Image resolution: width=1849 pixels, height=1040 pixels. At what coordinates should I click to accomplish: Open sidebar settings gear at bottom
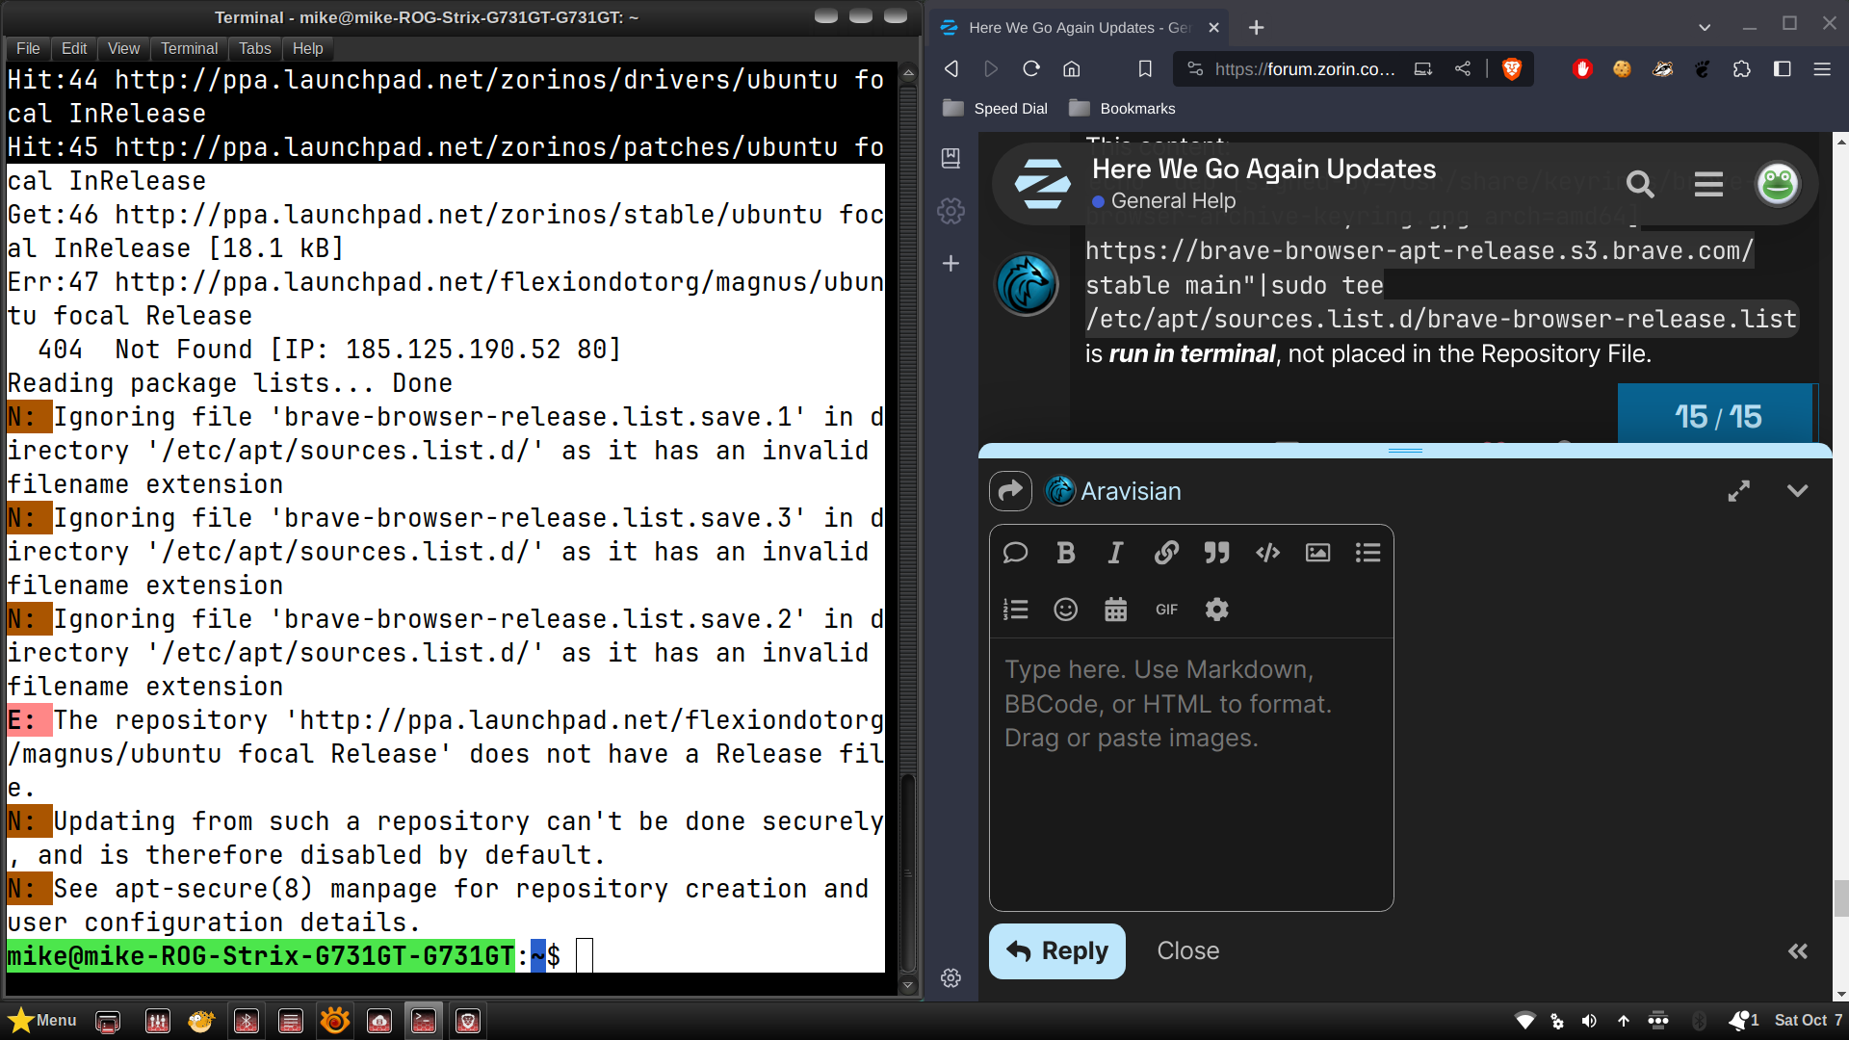click(x=951, y=977)
